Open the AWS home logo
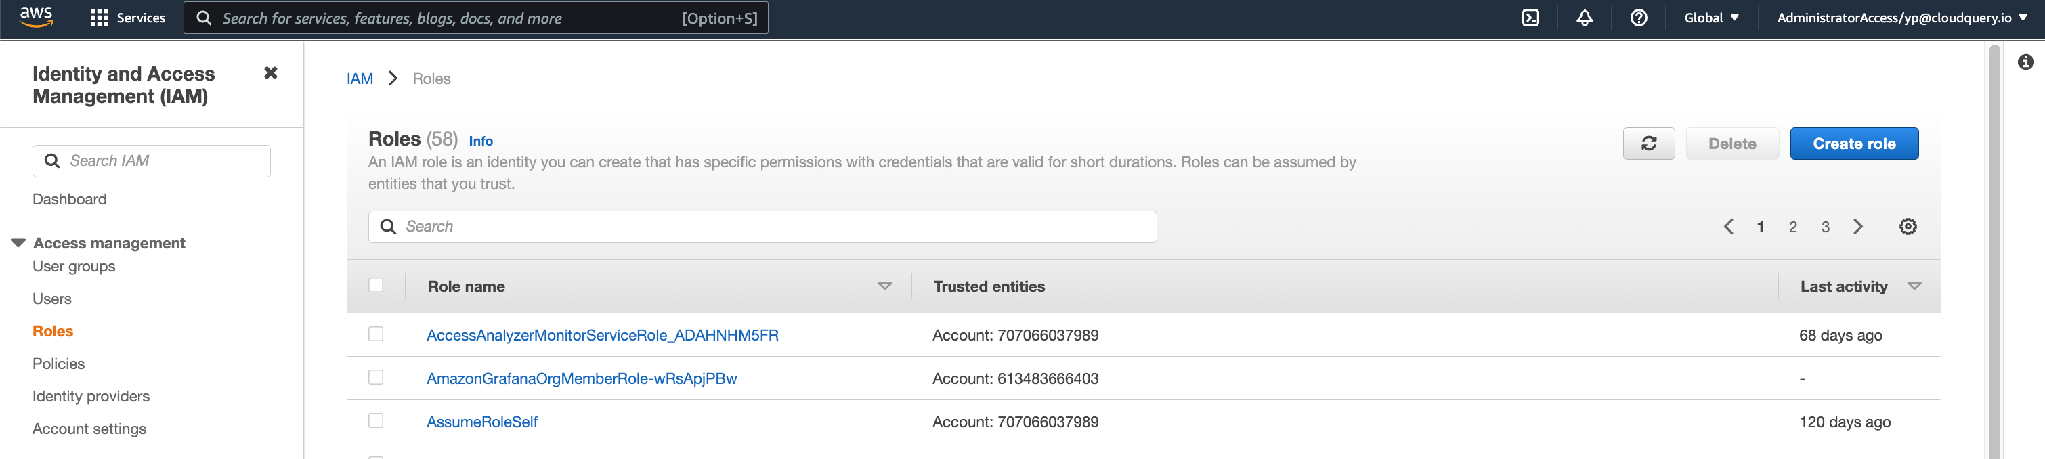 (36, 17)
